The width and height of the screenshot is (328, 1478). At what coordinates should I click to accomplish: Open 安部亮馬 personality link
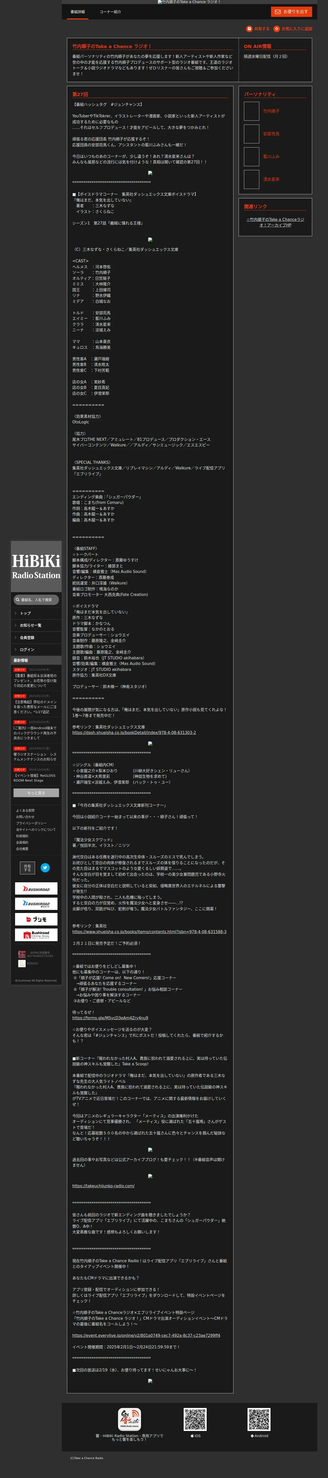tap(271, 134)
